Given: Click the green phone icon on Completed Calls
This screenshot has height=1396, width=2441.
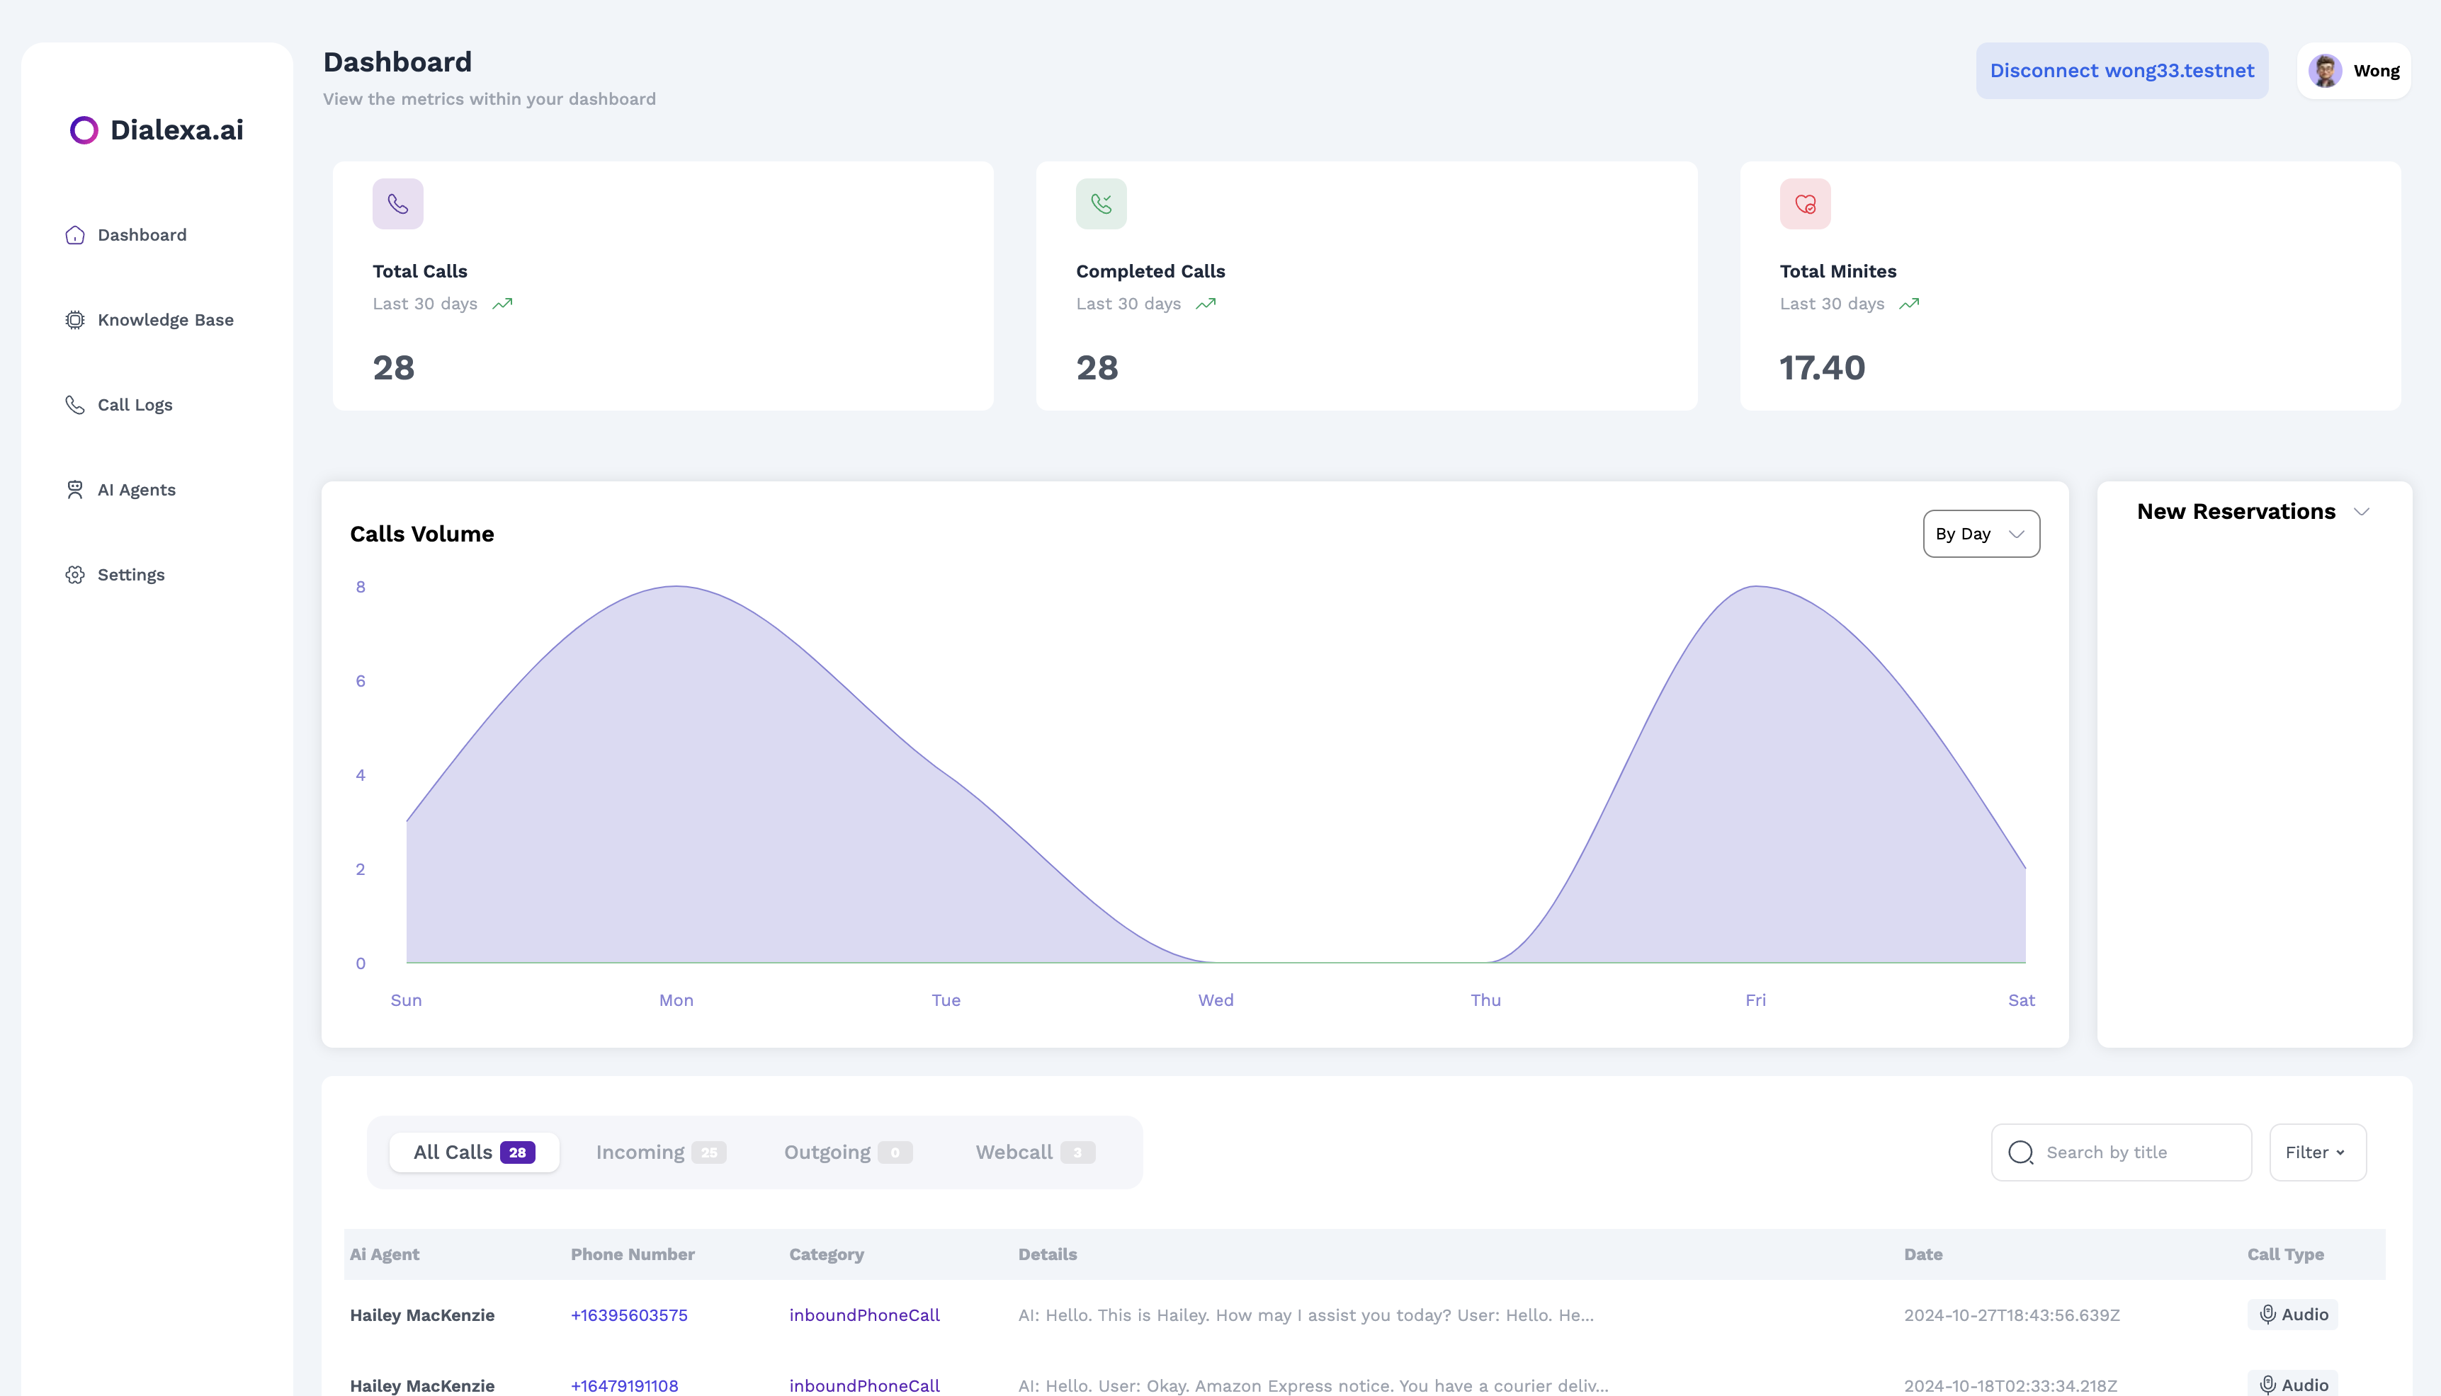Looking at the screenshot, I should pos(1101,203).
